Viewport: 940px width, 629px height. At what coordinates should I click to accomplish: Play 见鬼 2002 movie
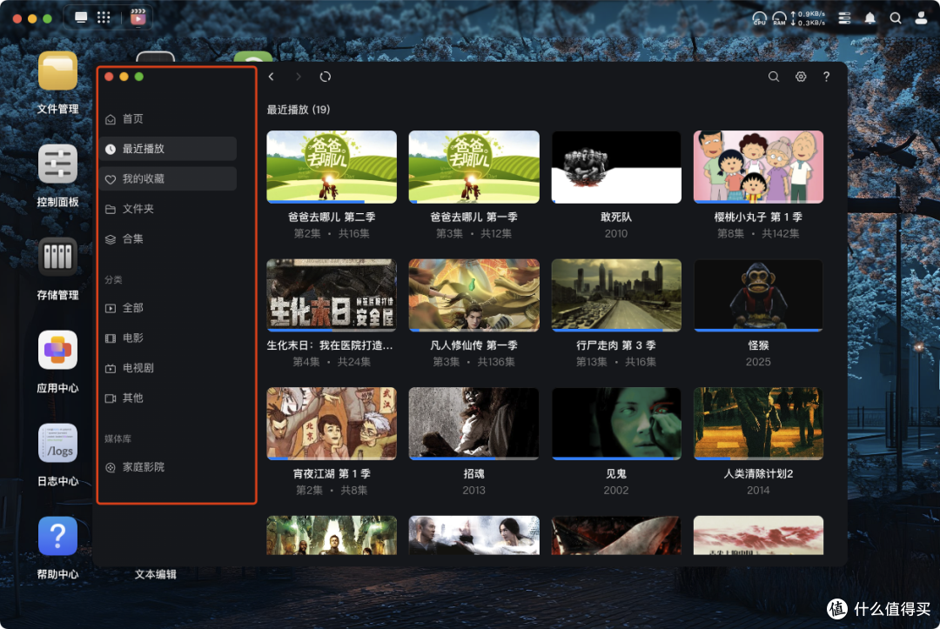pos(615,424)
